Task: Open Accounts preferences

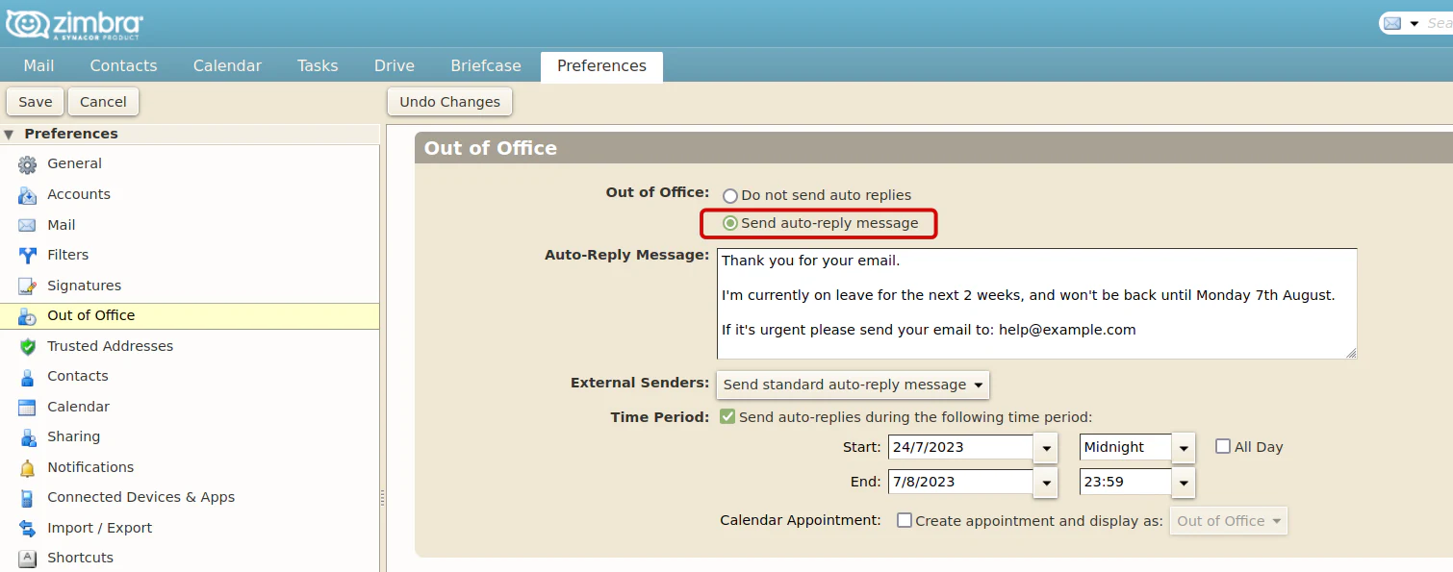Action: coord(190,194)
